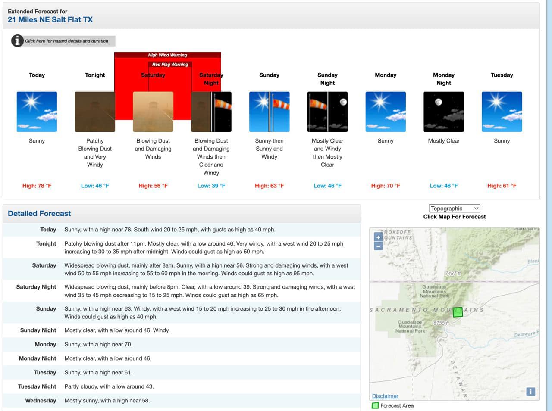Click 'Mostly sunny, with a high near 58.'
Image resolution: width=552 pixels, height=411 pixels.
click(x=107, y=401)
